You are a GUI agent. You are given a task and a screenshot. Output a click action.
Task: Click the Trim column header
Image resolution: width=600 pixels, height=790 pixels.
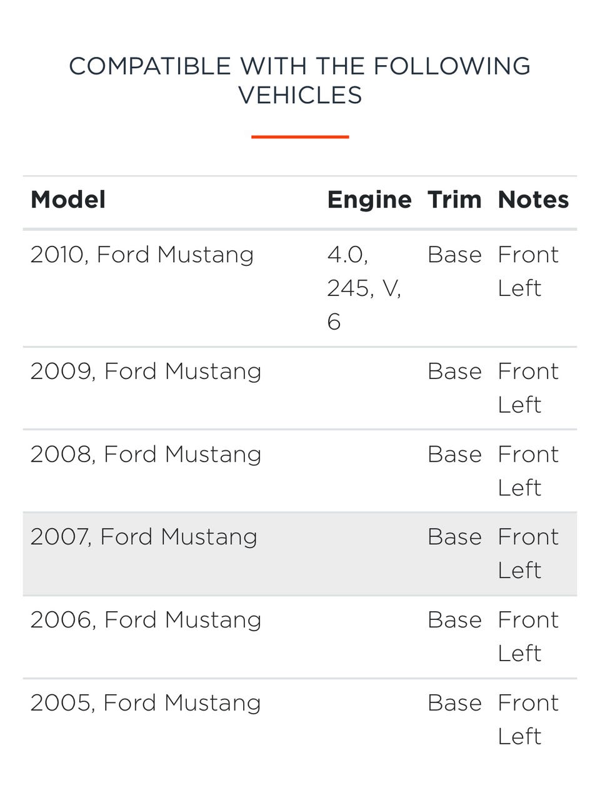click(454, 200)
